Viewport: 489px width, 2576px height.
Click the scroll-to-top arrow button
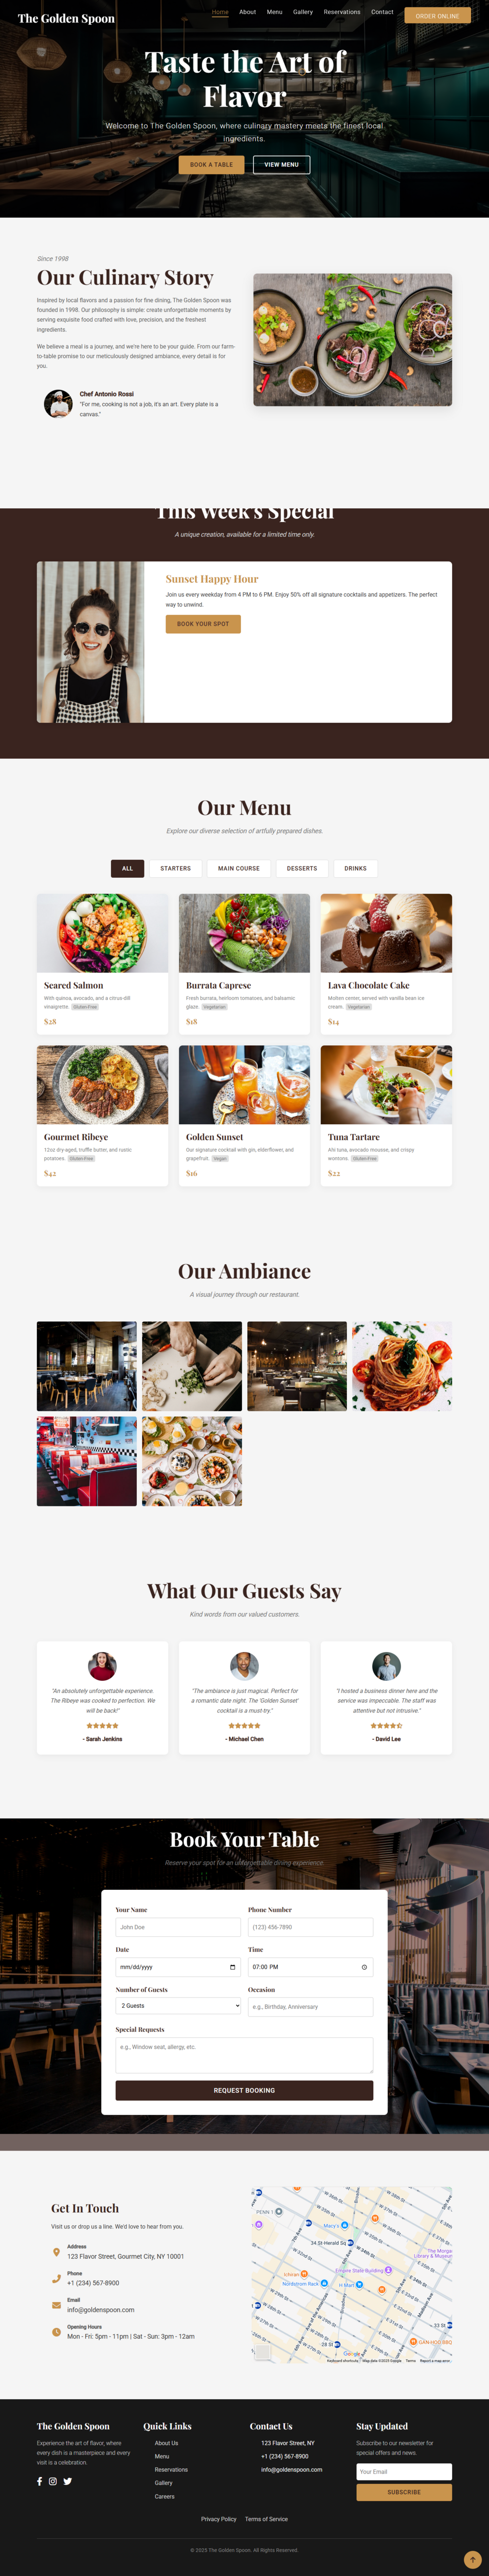(x=473, y=2559)
